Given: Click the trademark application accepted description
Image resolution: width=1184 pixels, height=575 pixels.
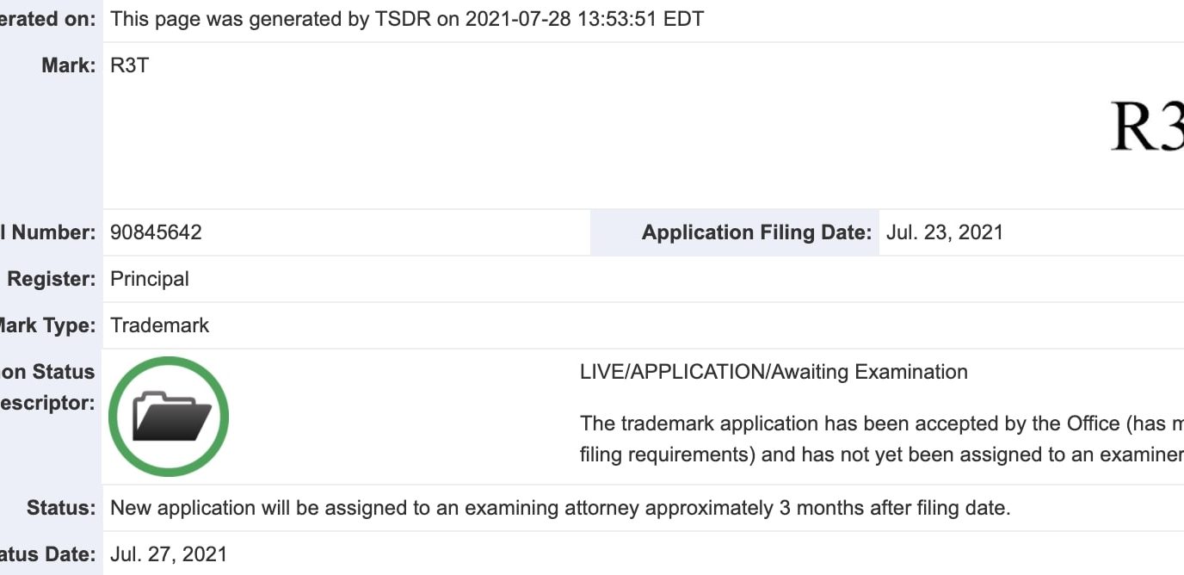Looking at the screenshot, I should click(882, 439).
